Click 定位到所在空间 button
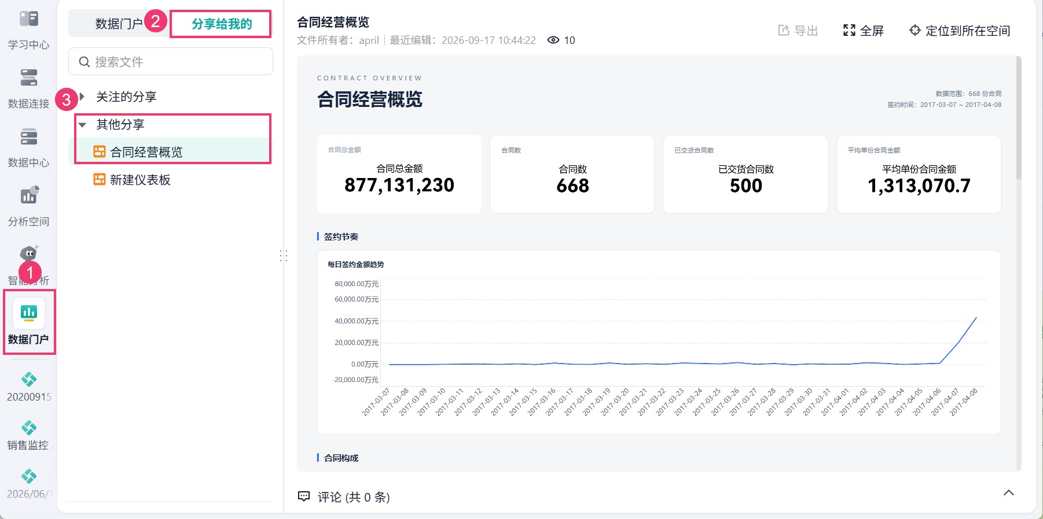The image size is (1043, 519). pos(960,31)
